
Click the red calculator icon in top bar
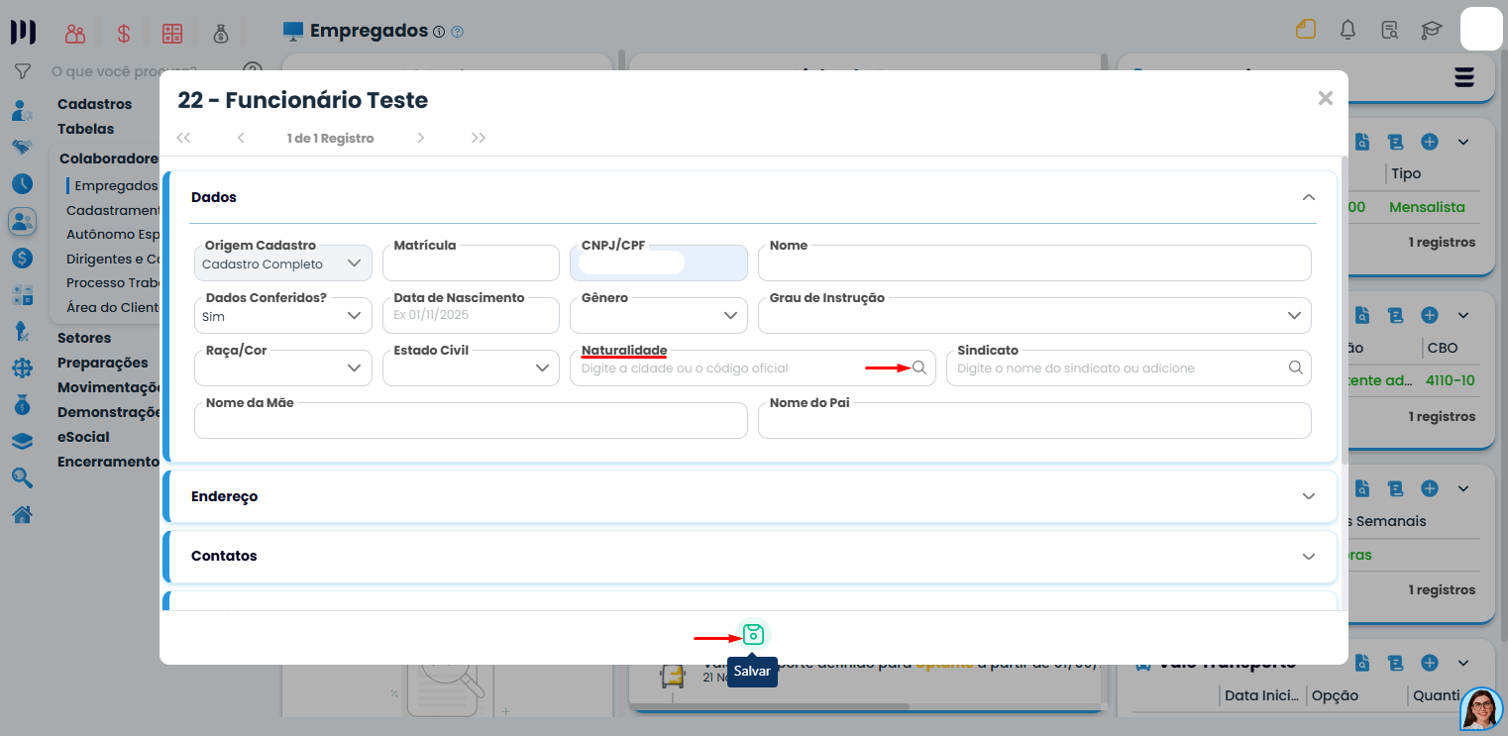pyautogui.click(x=172, y=33)
